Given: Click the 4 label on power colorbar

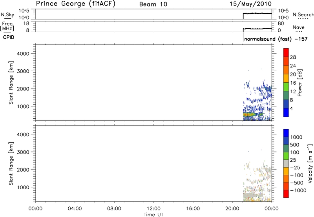Looking at the screenshot, I should click(x=291, y=108).
